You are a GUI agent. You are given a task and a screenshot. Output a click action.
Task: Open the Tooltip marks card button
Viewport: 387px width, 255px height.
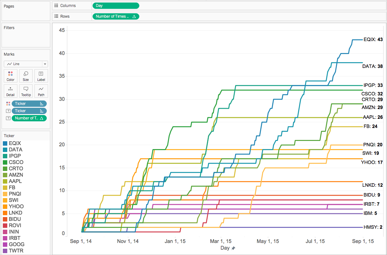pos(26,91)
